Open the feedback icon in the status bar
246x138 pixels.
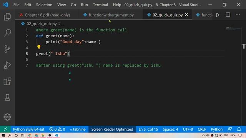[230, 129]
